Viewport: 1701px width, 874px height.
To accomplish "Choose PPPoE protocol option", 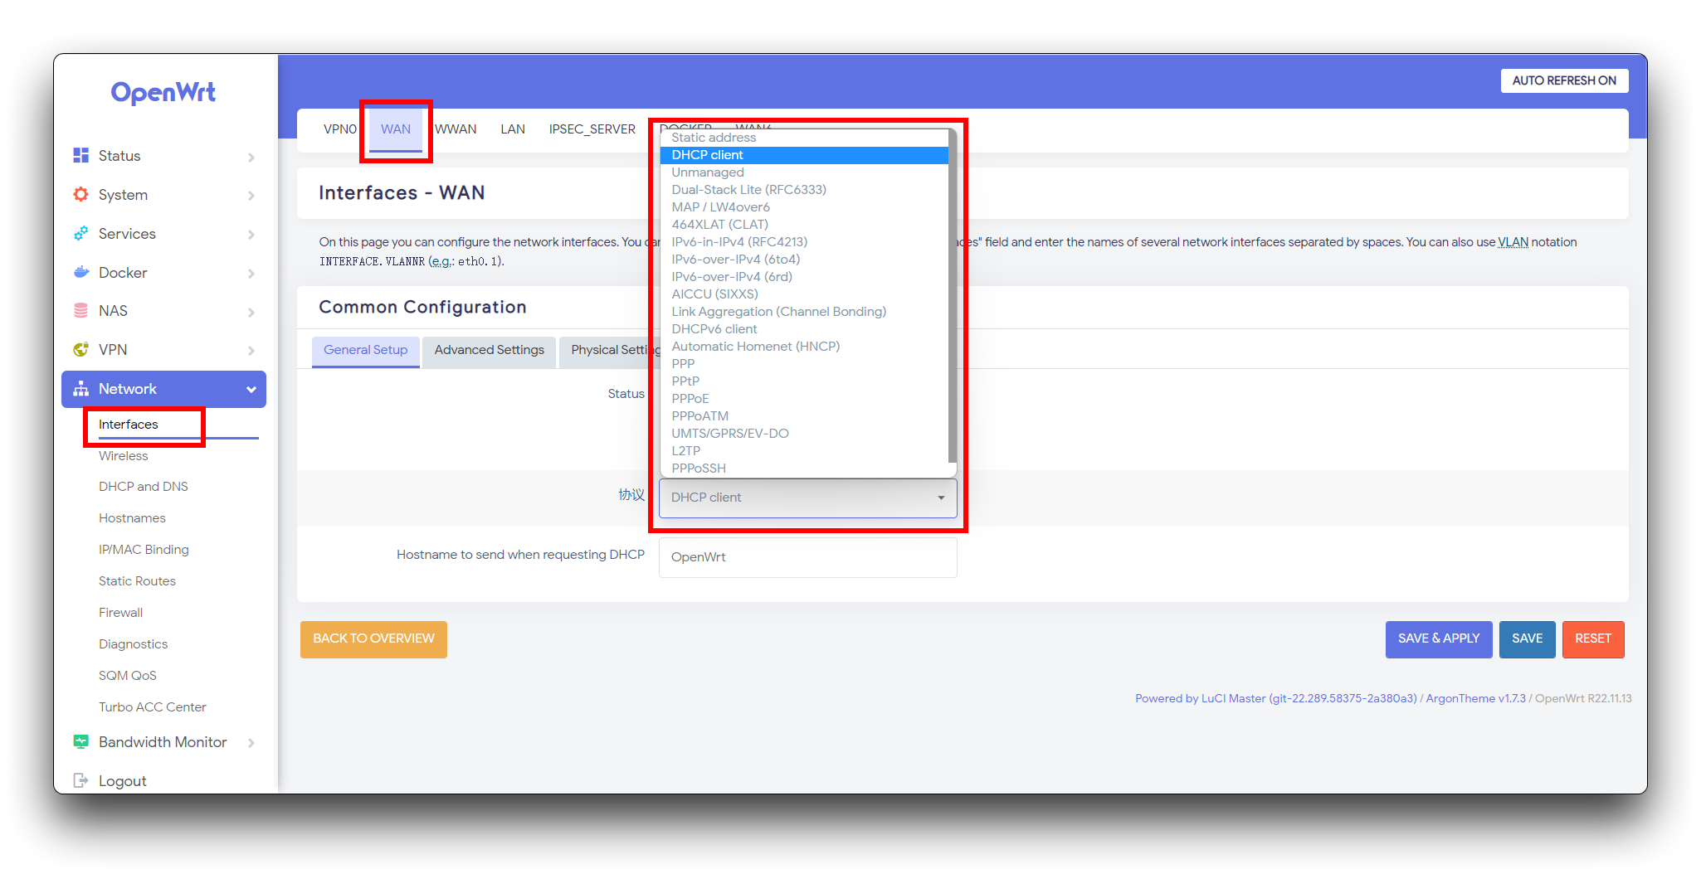I will coord(803,399).
